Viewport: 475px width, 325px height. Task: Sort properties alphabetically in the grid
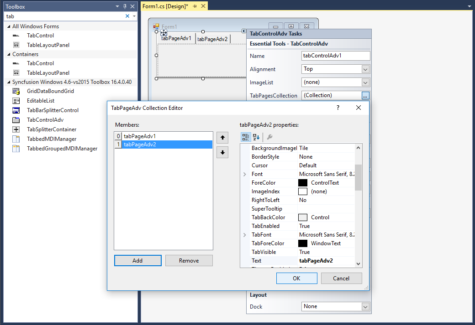[x=256, y=137]
